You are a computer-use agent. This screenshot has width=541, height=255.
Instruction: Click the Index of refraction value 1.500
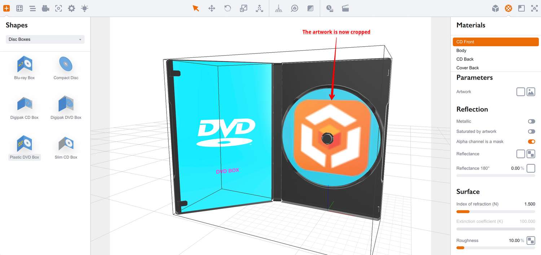pyautogui.click(x=529, y=204)
